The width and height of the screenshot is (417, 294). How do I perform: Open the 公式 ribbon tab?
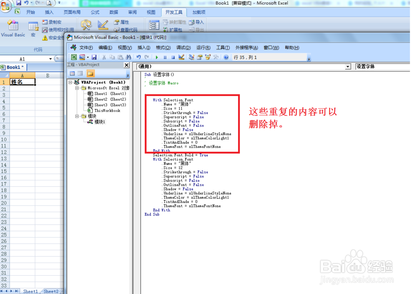point(95,12)
